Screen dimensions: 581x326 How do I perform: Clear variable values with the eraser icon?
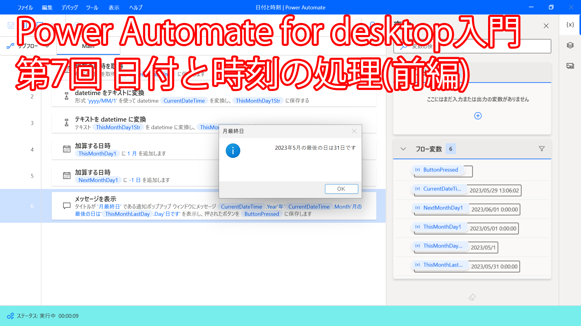coord(472,297)
